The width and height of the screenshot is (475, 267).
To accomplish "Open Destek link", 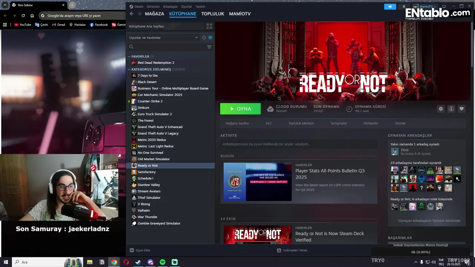I will tap(400, 123).
